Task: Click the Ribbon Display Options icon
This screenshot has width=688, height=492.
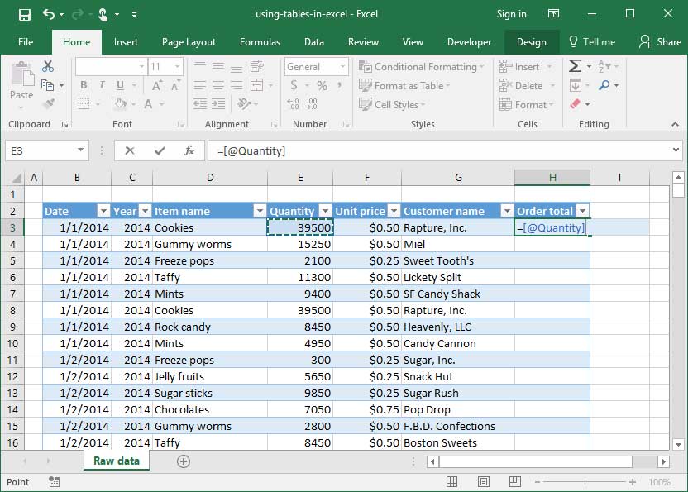Action: (x=553, y=13)
